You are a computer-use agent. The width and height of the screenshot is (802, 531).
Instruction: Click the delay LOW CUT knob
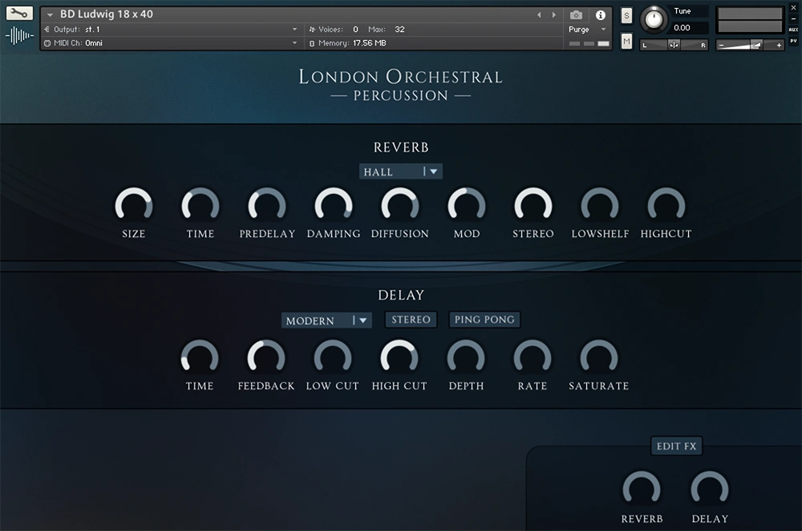point(333,357)
